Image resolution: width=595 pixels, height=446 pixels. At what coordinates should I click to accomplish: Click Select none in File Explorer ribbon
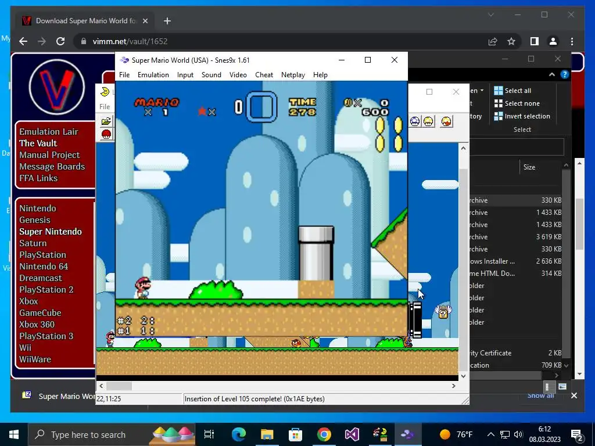(517, 103)
